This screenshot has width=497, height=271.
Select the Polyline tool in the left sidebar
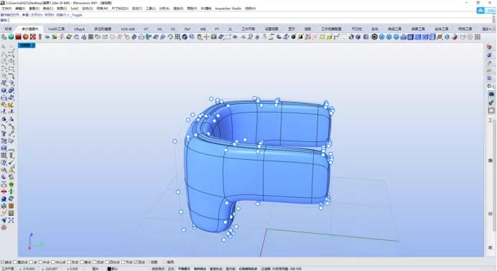coord(4,54)
